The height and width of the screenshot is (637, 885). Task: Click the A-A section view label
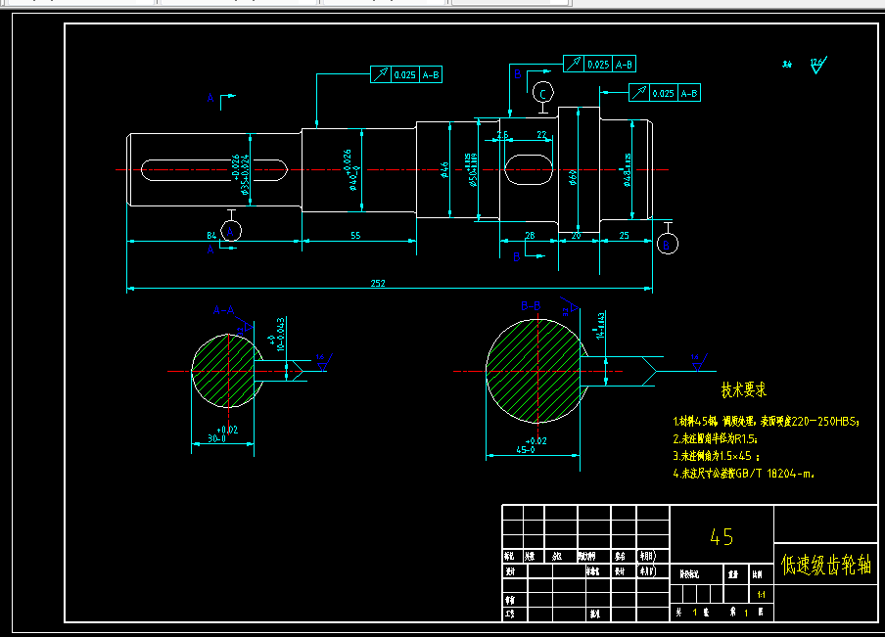pyautogui.click(x=223, y=310)
